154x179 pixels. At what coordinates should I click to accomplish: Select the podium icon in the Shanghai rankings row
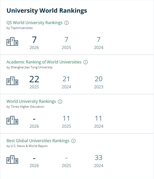point(12,81)
